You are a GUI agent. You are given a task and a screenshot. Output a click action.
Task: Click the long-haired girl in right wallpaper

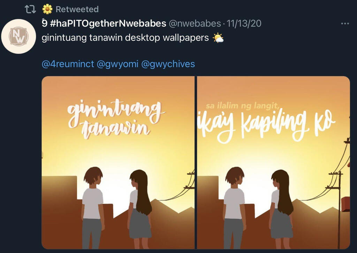(x=281, y=209)
